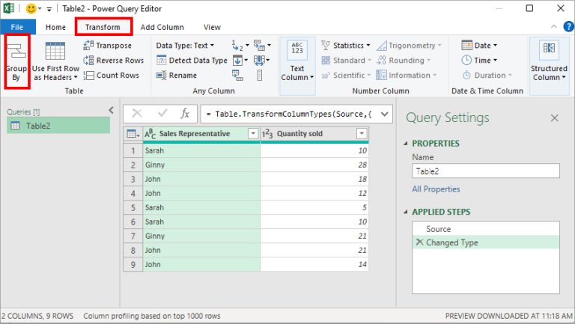This screenshot has height=324, width=575.
Task: Click the Statistics sigma icon
Action: point(326,46)
